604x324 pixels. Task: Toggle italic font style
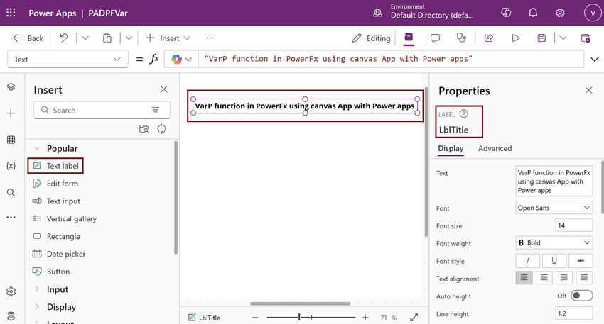[x=527, y=261]
